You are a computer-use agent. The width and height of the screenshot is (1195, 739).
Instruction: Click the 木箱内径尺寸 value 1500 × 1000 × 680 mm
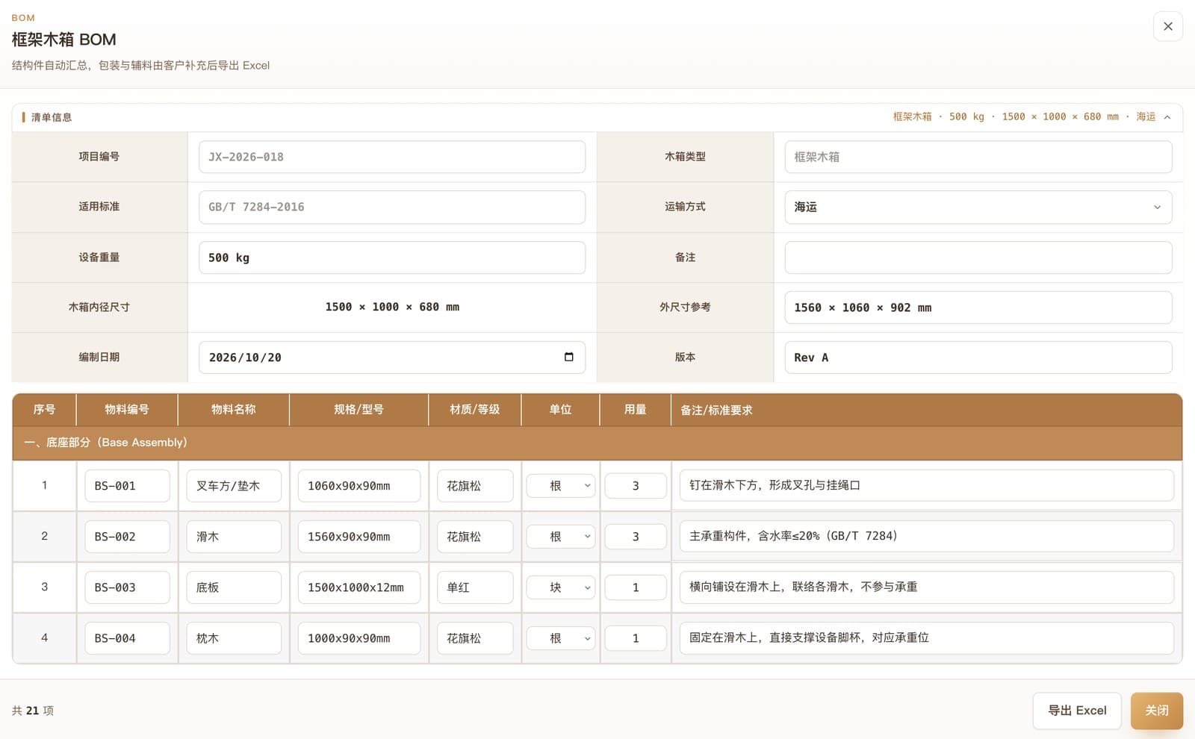pos(392,307)
